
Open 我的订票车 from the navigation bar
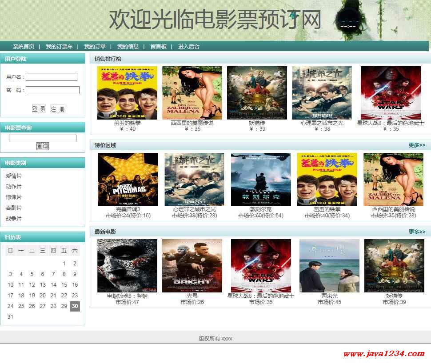[x=59, y=47]
